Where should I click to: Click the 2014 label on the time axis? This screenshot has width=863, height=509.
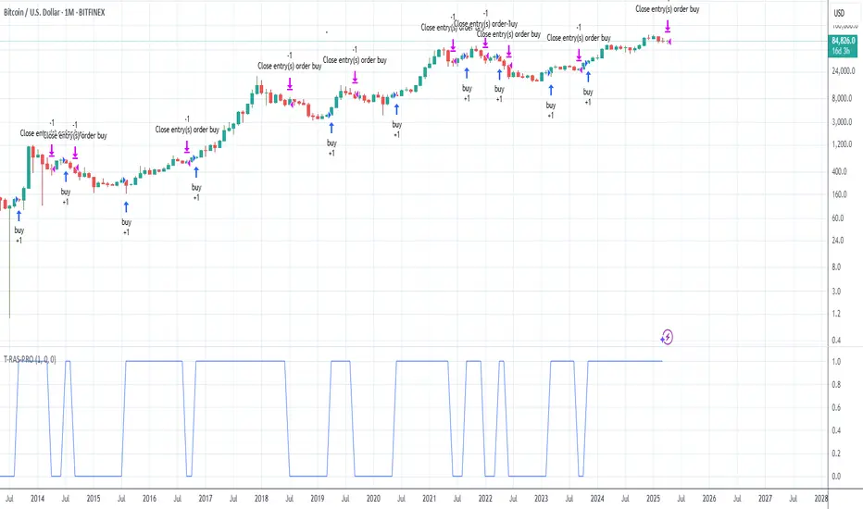(37, 499)
